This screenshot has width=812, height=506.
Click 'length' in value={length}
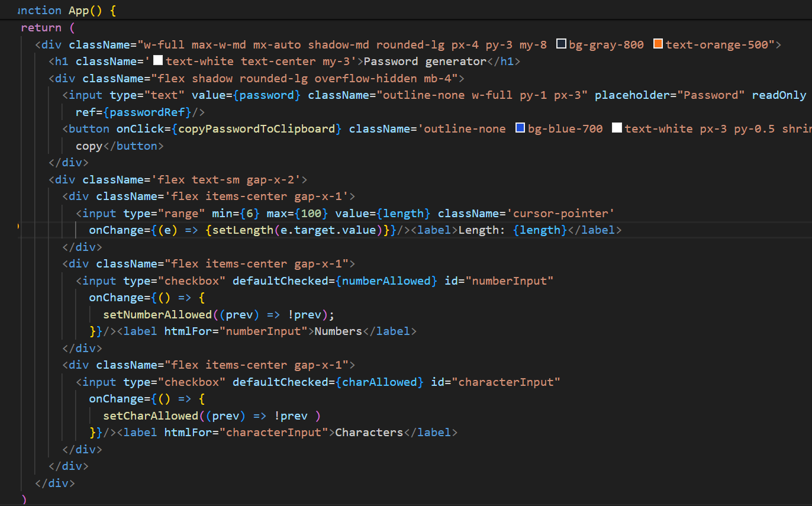pos(404,213)
